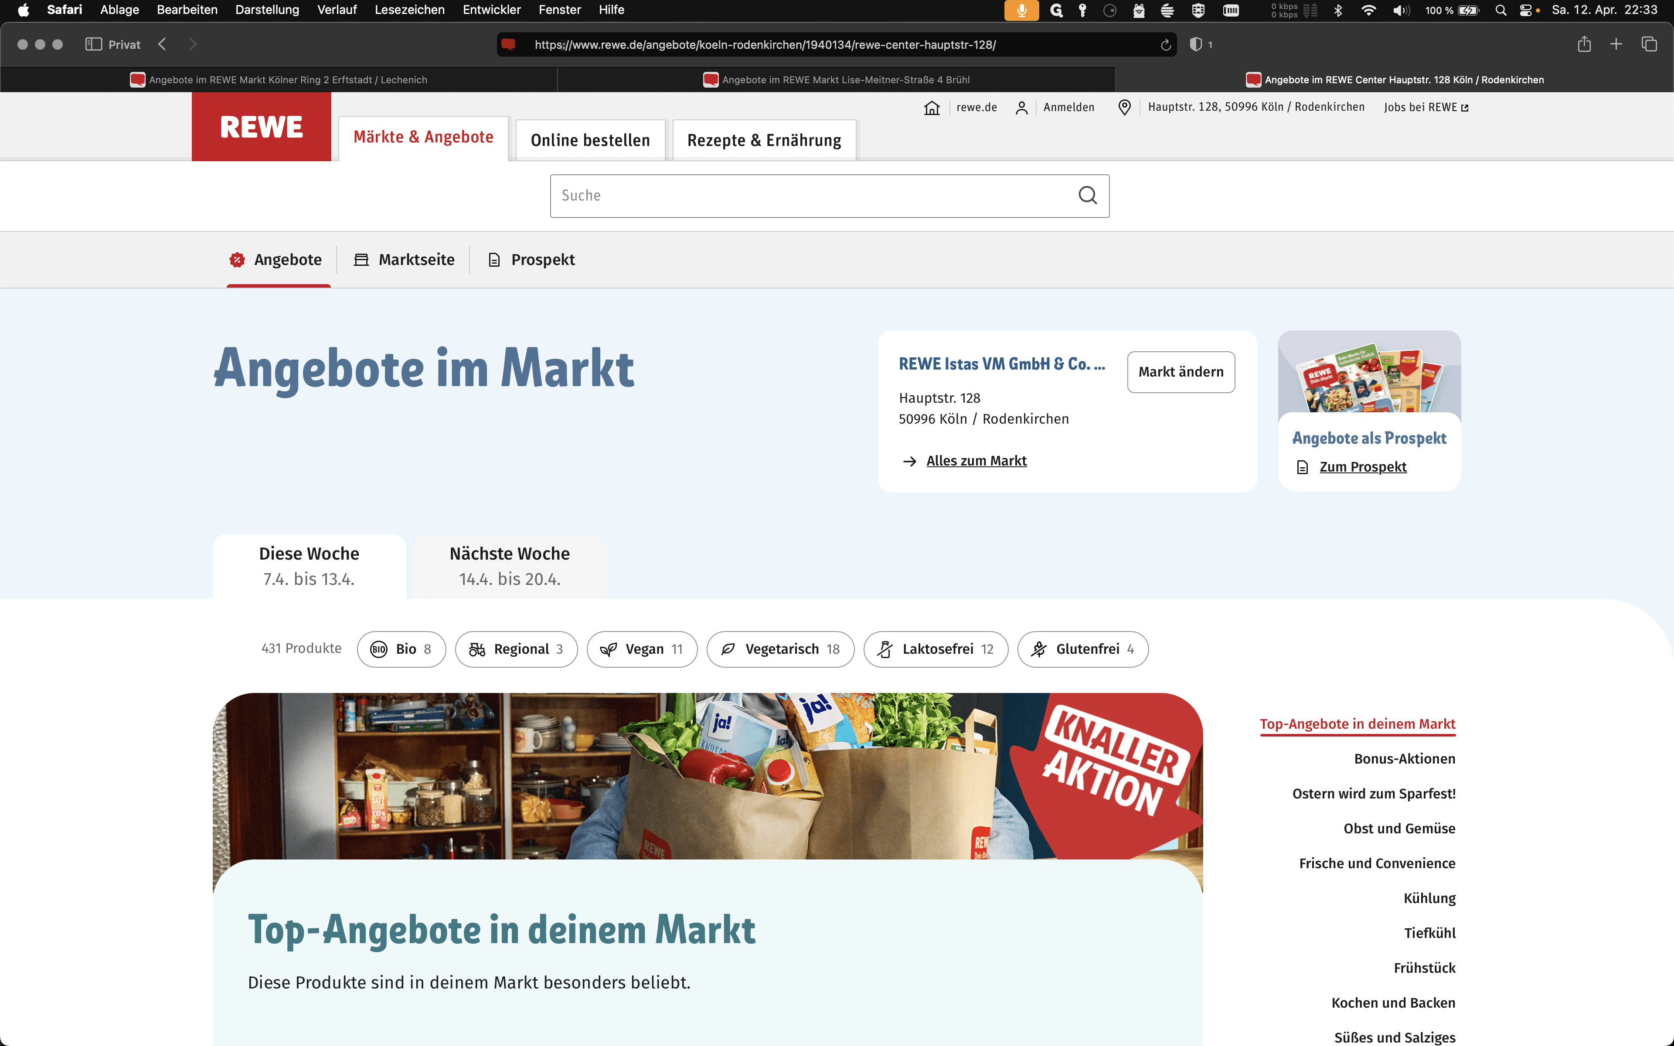This screenshot has width=1674, height=1046.
Task: Click the Markt ändern button
Action: point(1181,372)
